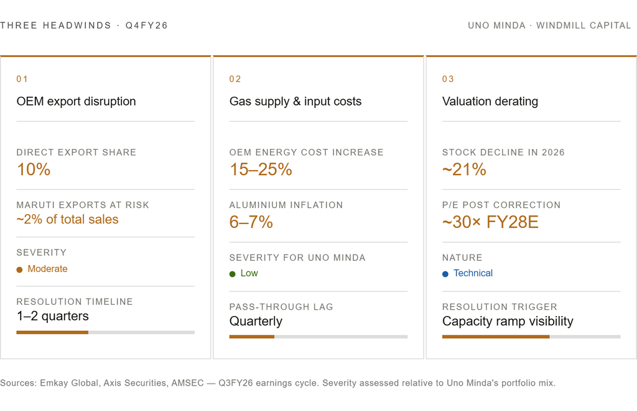This screenshot has height=411, width=637.
Task: Click the Three Headwinds Q4FY26 header
Action: coord(84,26)
